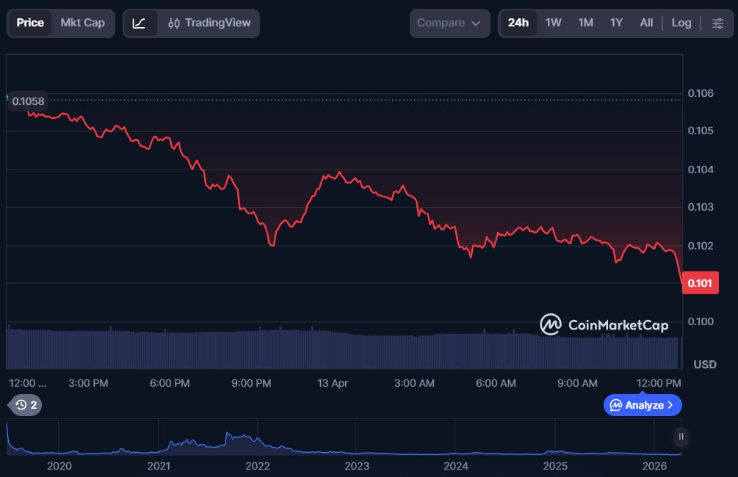Toggle Log scale on the chart
Viewport: 738px width, 477px height.
[681, 23]
